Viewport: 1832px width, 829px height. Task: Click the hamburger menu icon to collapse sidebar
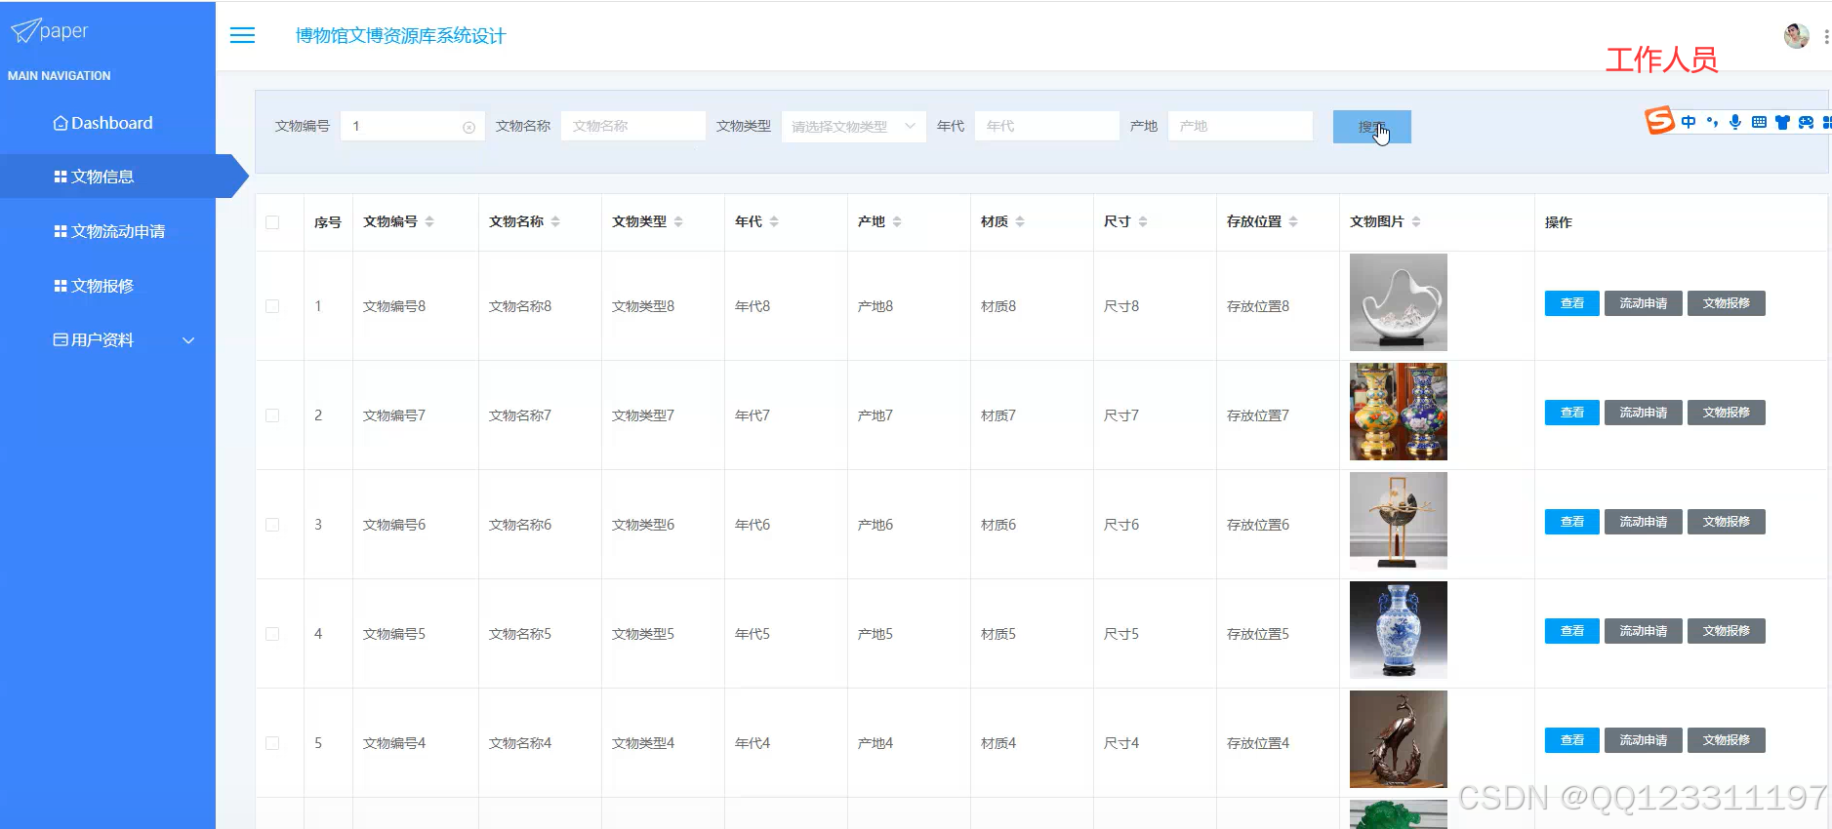coord(242,35)
